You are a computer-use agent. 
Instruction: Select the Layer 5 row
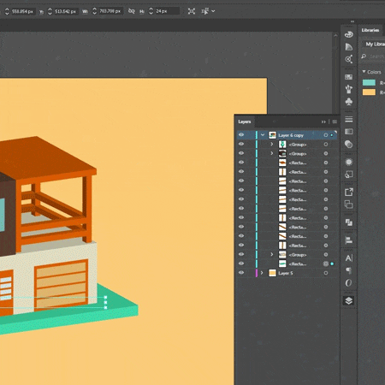click(x=287, y=273)
